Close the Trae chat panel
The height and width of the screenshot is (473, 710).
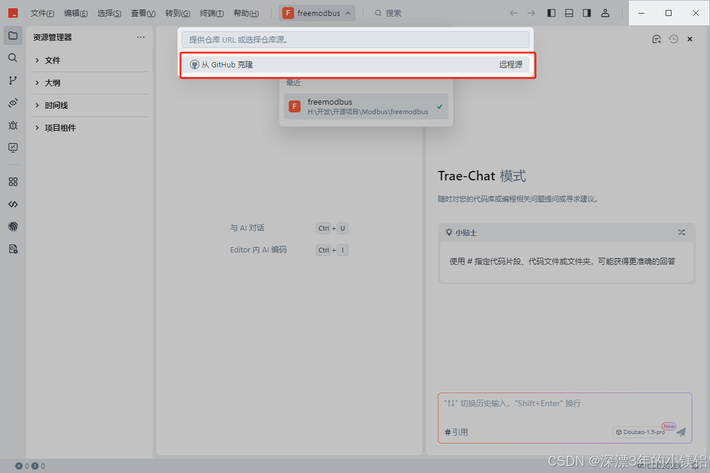tap(690, 39)
